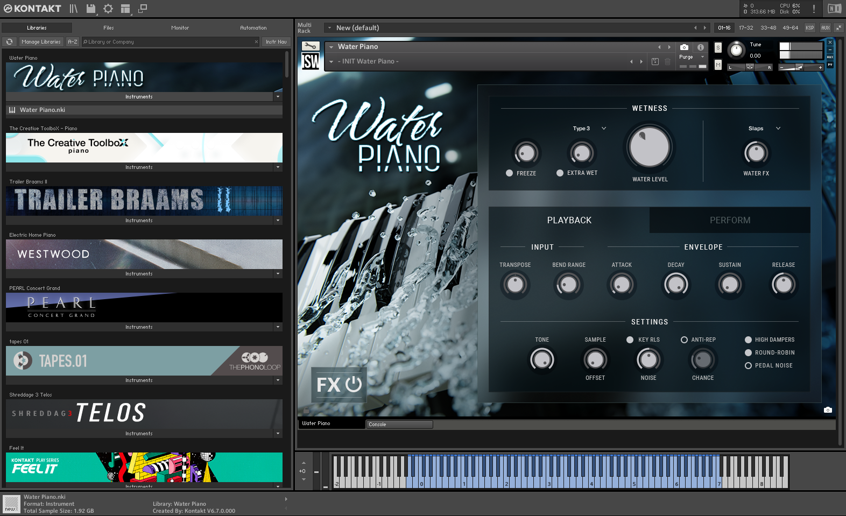Click the Instr Nav button
The height and width of the screenshot is (516, 846).
click(276, 41)
